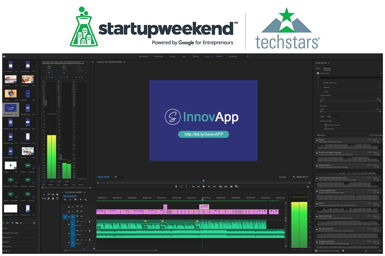Collapse the Filtros section
This screenshot has width=385, height=256.
pyautogui.click(x=318, y=92)
